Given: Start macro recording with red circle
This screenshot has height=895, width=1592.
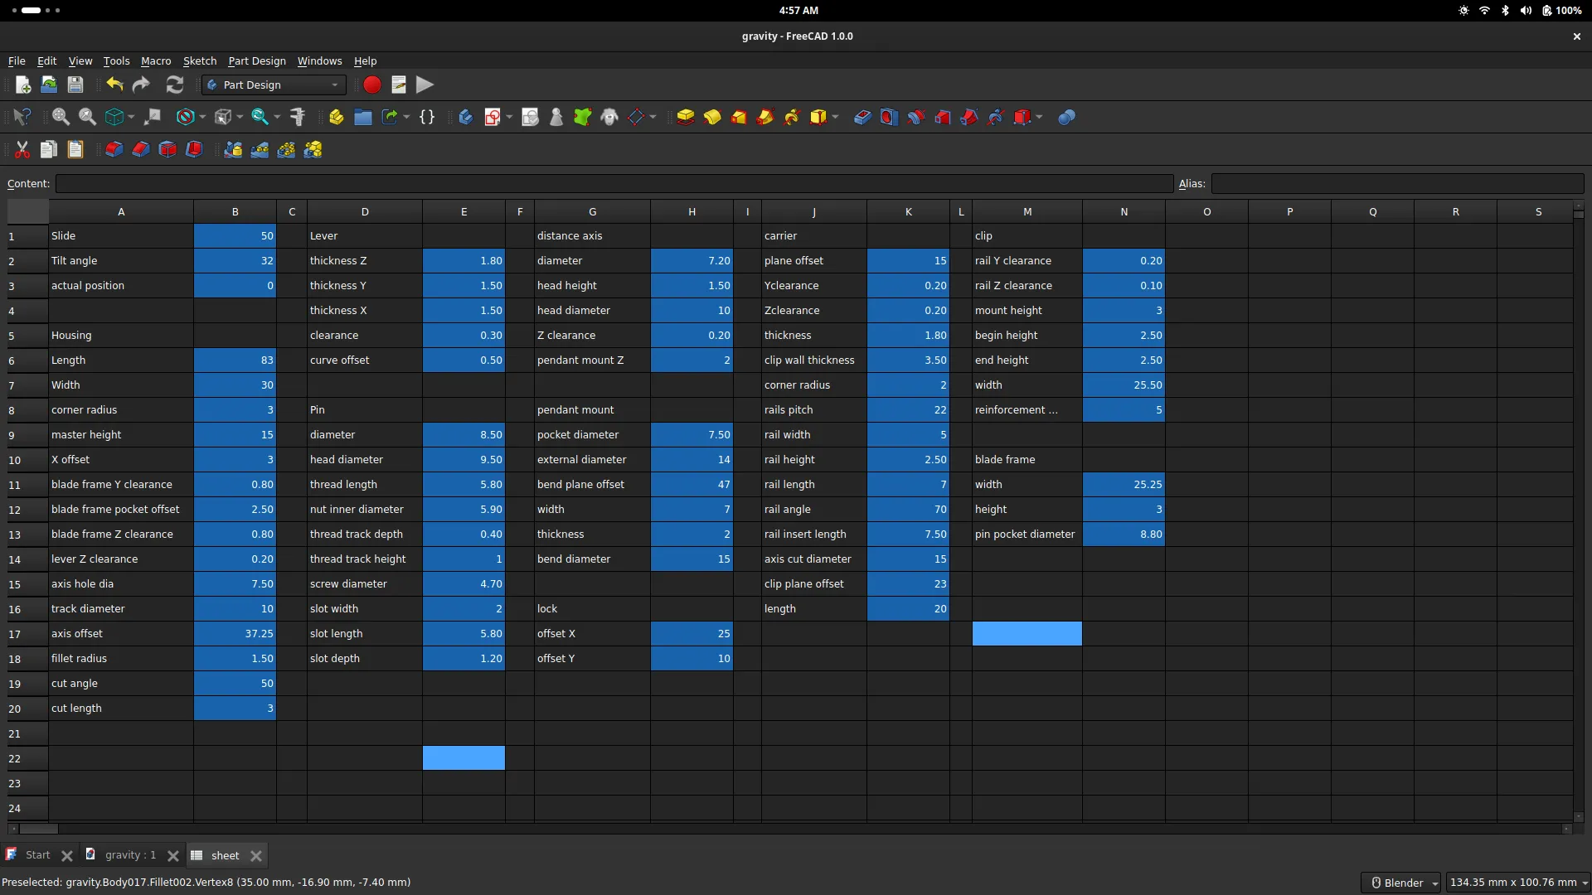Looking at the screenshot, I should click(x=372, y=85).
